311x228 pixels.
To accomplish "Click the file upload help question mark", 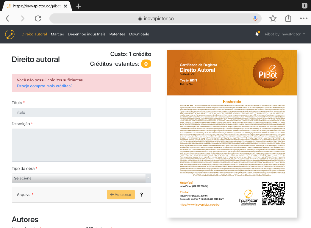I will coord(142,194).
